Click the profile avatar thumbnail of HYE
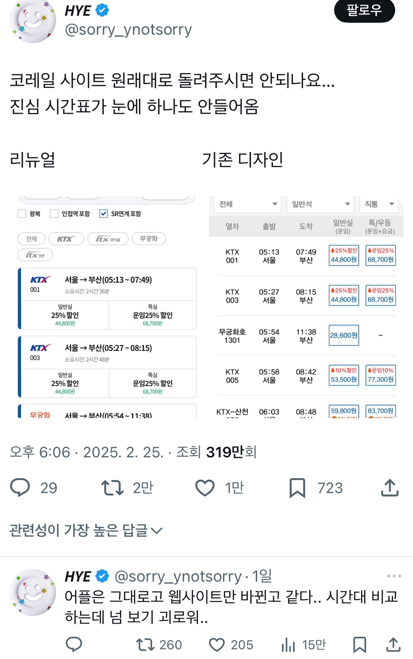 [x=32, y=22]
